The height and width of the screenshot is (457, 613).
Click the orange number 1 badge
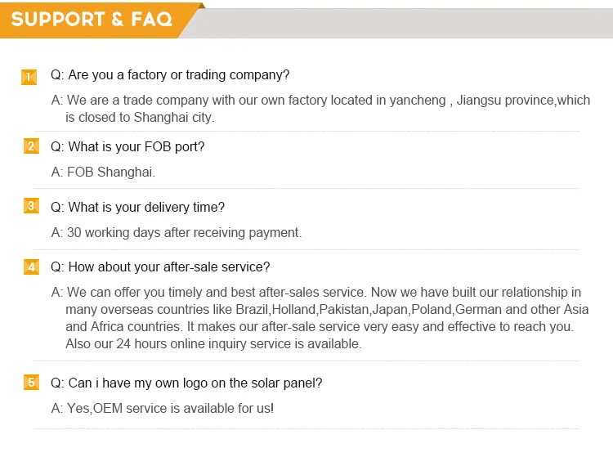click(x=29, y=77)
